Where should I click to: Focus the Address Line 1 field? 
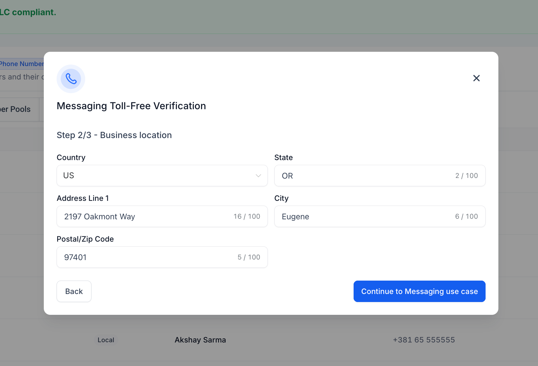(x=146, y=216)
